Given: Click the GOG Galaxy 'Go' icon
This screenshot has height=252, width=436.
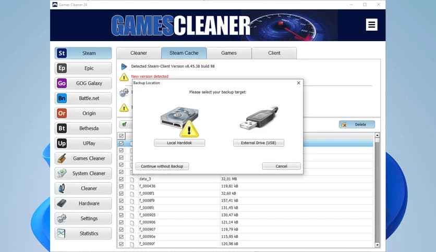Looking at the screenshot, I should [x=62, y=83].
